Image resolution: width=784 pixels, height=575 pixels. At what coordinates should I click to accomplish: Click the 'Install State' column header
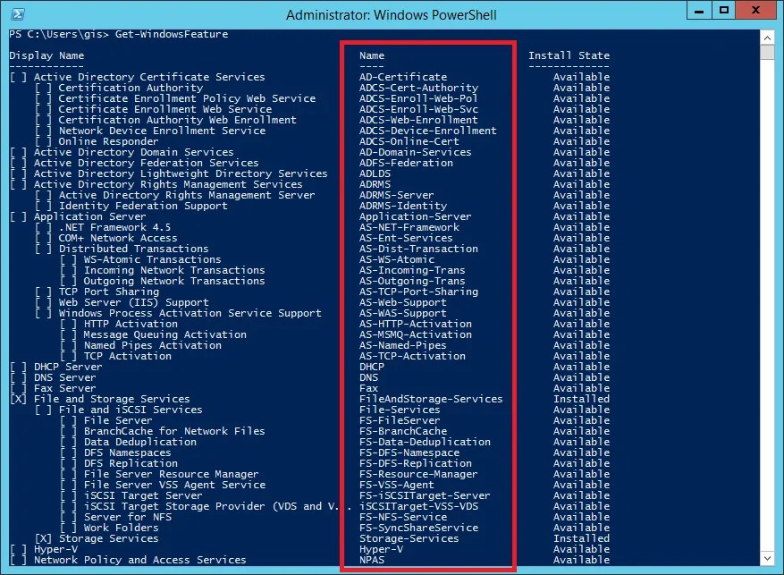pyautogui.click(x=569, y=55)
